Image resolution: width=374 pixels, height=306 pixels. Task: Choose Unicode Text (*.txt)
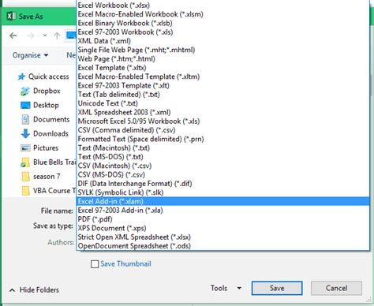[223, 103]
